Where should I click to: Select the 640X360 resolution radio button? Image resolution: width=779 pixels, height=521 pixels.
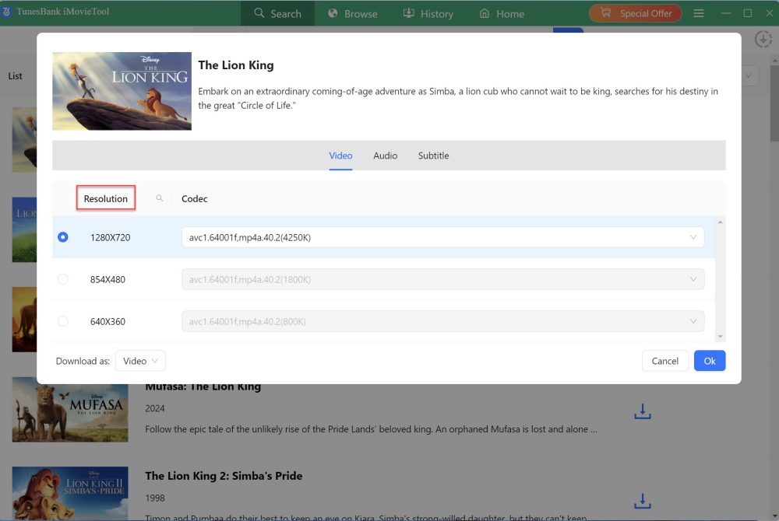tap(62, 321)
